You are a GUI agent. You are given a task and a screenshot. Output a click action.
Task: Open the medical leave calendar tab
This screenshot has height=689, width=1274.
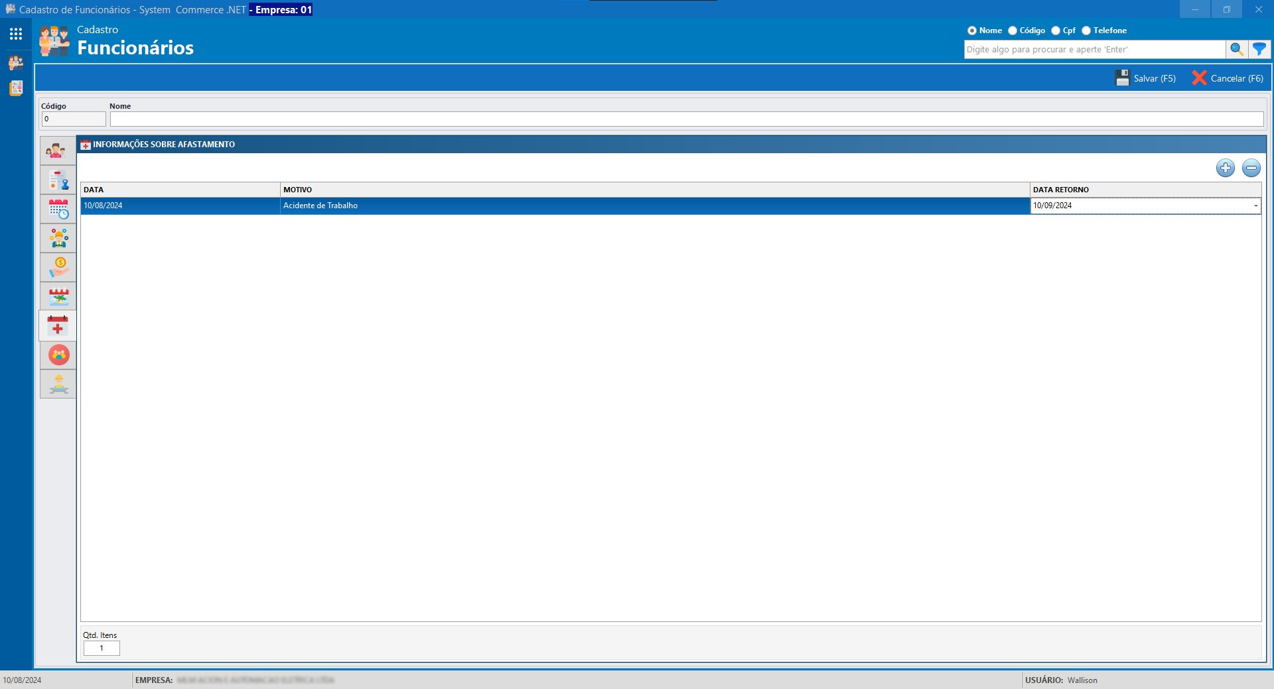pyautogui.click(x=58, y=326)
